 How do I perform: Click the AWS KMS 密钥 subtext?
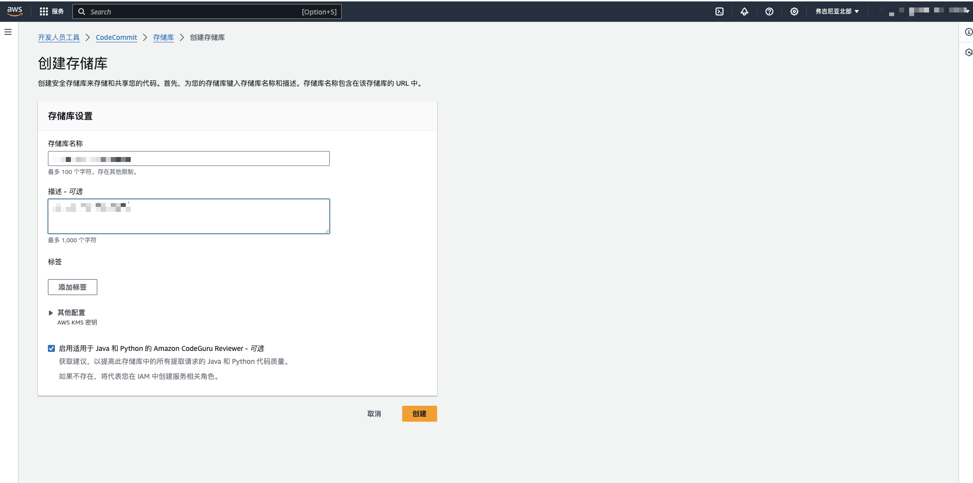point(77,322)
